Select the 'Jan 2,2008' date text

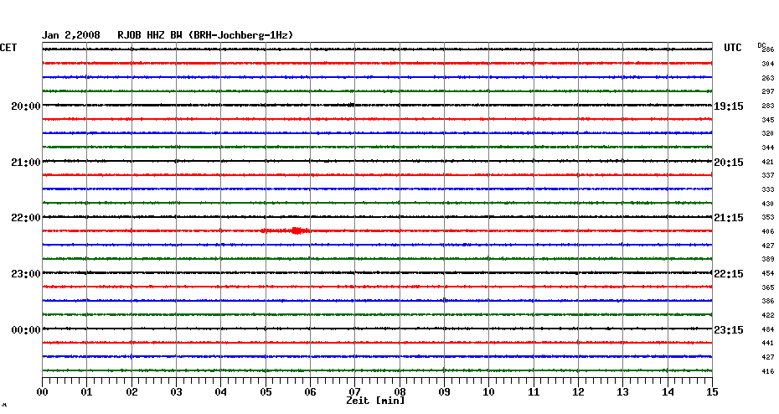tap(70, 35)
